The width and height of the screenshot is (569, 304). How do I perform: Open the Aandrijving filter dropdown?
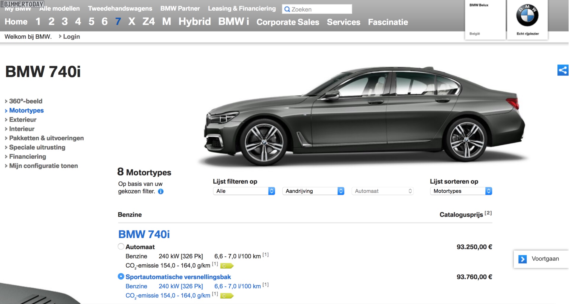pyautogui.click(x=313, y=191)
